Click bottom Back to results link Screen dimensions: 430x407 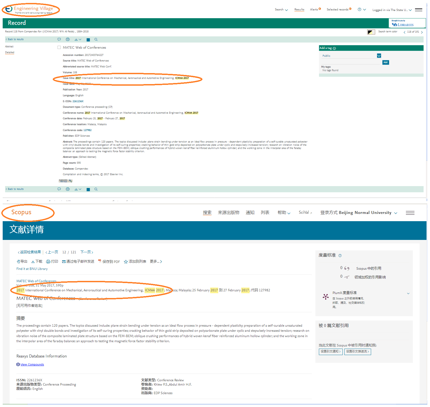(x=15, y=189)
